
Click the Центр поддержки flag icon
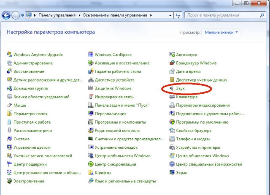click(x=9, y=164)
